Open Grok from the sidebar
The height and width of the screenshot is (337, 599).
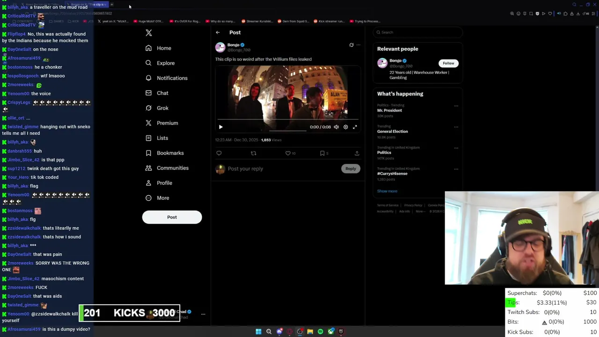(x=156, y=108)
